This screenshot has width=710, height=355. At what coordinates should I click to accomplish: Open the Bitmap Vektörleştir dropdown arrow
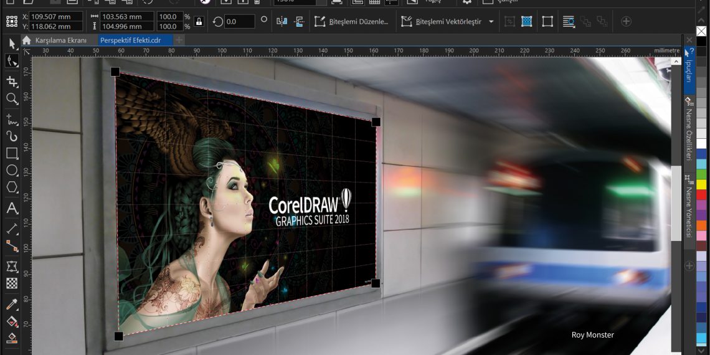click(x=491, y=21)
